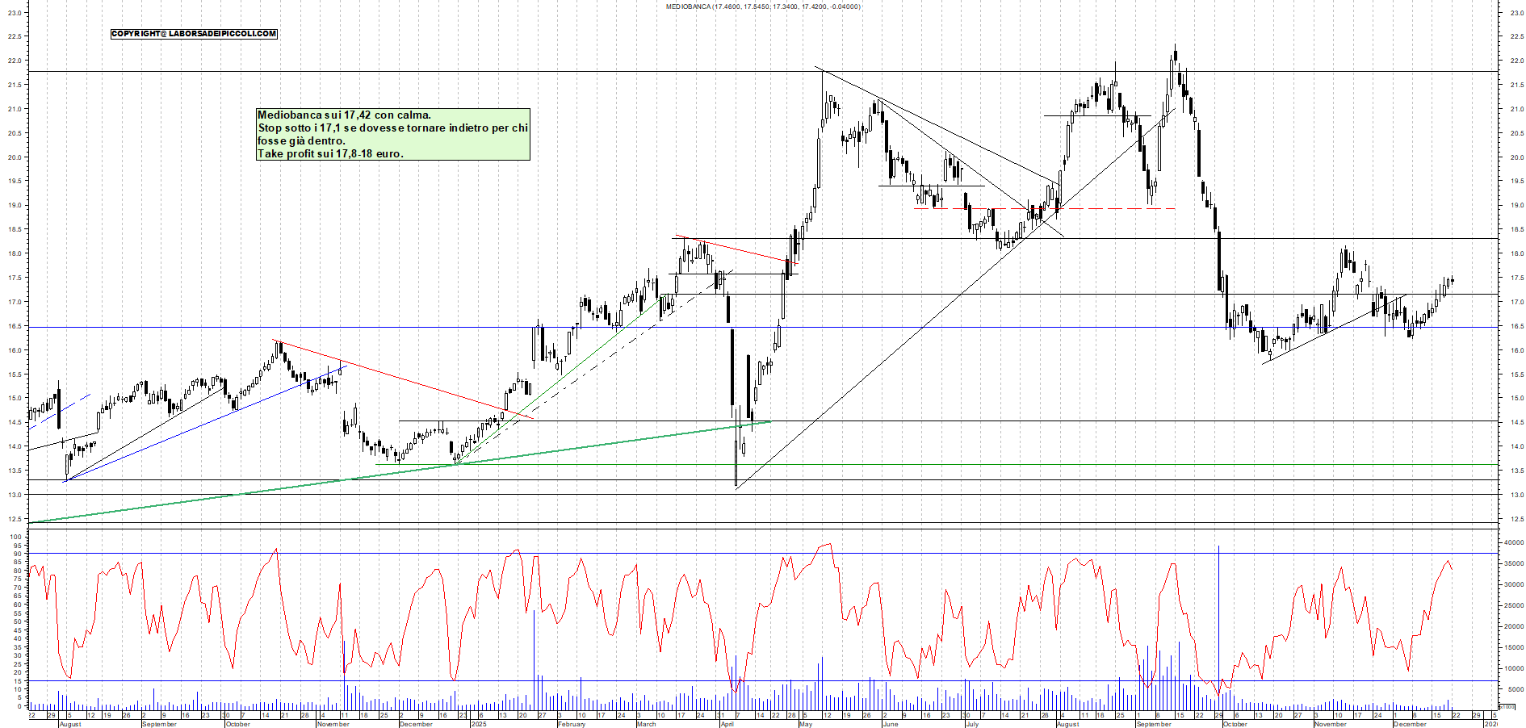The height and width of the screenshot is (728, 1526).
Task: Click the 40000 volume scale label
Action: tap(1513, 543)
